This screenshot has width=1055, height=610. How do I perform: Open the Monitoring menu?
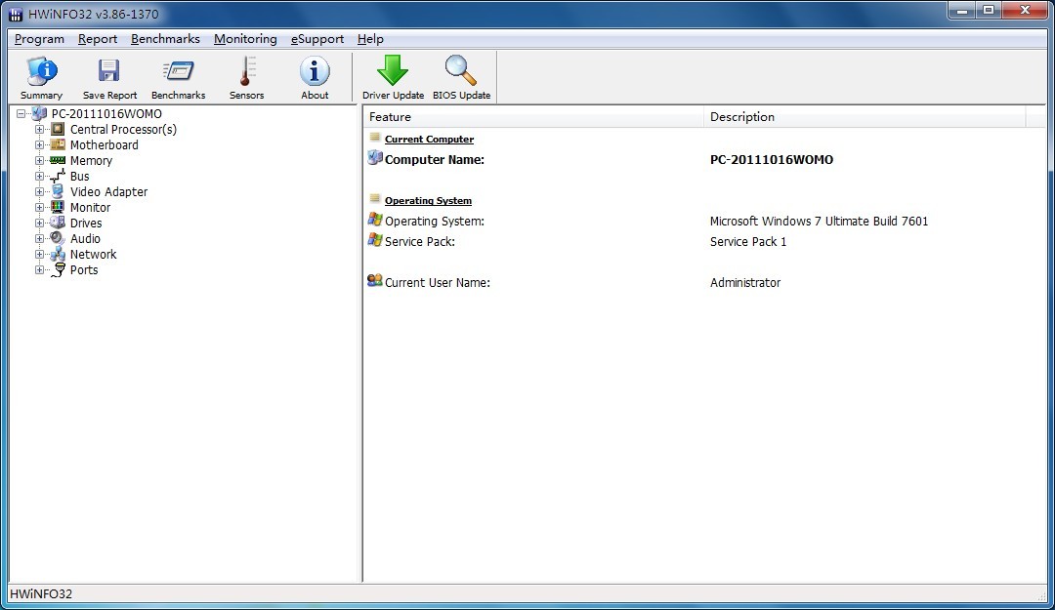(245, 39)
